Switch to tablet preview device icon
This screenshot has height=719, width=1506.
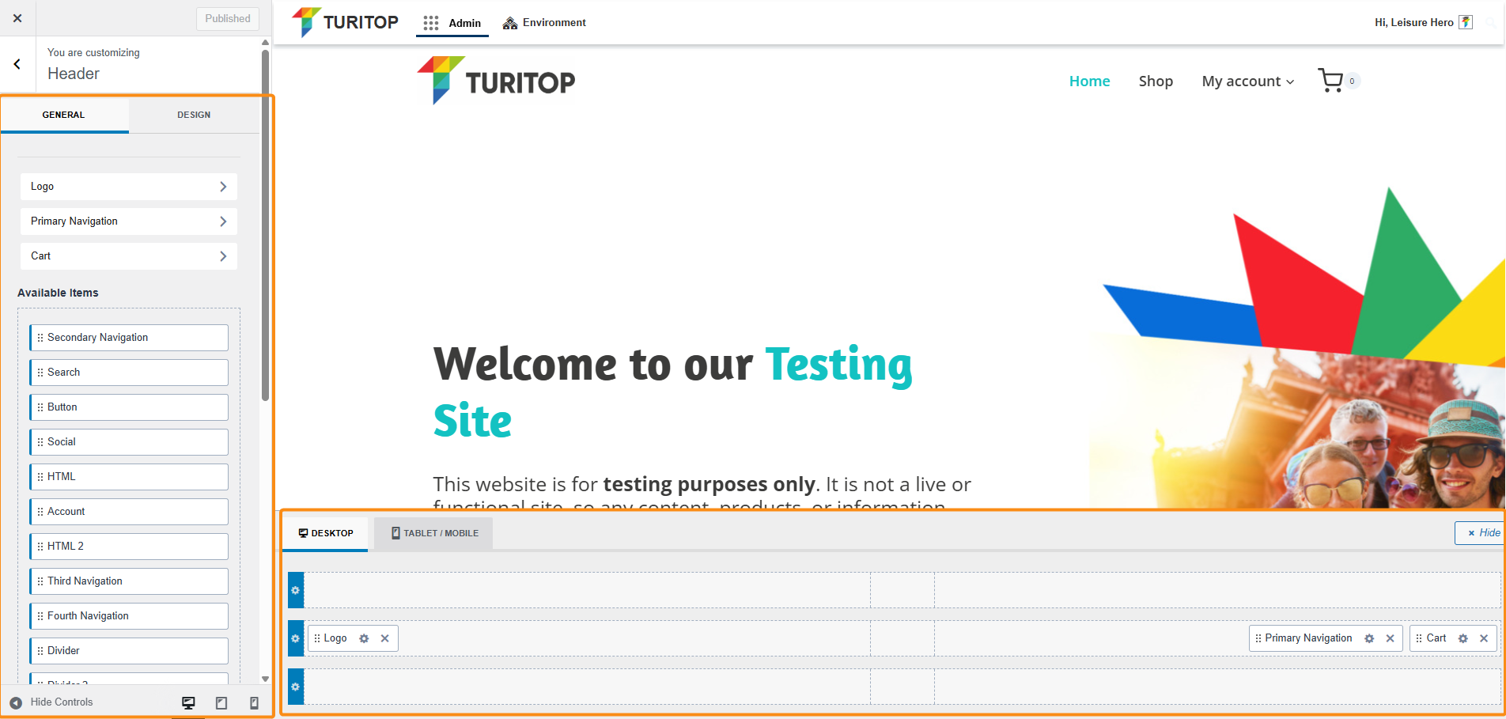click(x=221, y=702)
